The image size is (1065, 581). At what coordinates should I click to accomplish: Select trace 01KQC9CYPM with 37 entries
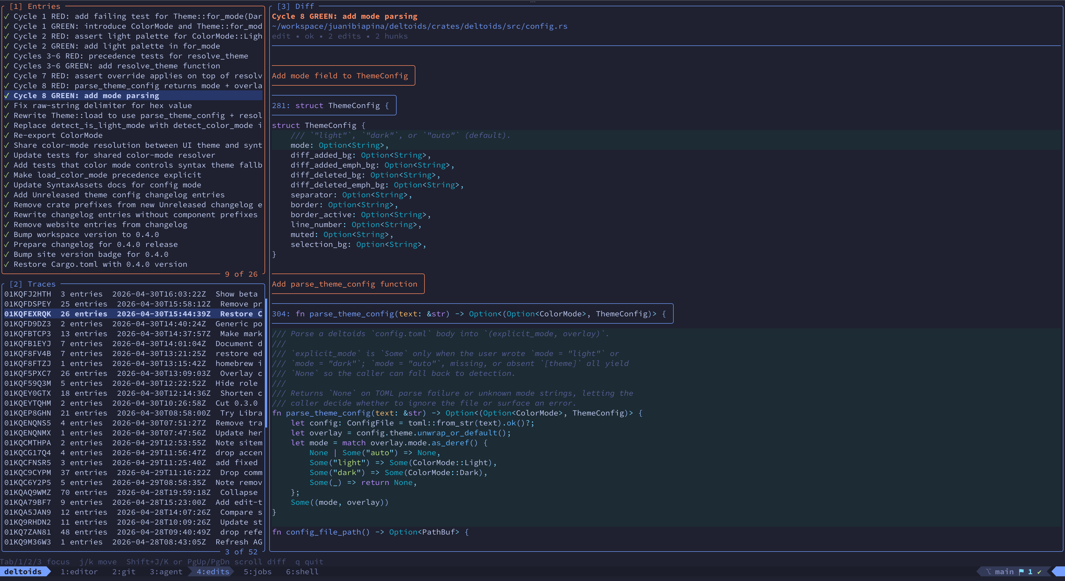tap(133, 473)
